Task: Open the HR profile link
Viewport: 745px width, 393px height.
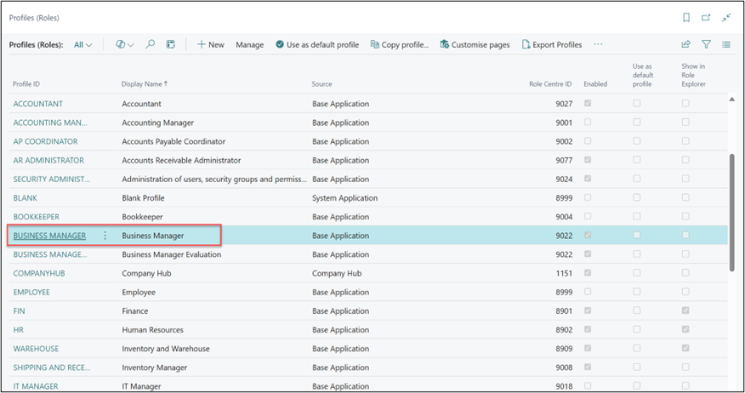Action: [x=18, y=330]
